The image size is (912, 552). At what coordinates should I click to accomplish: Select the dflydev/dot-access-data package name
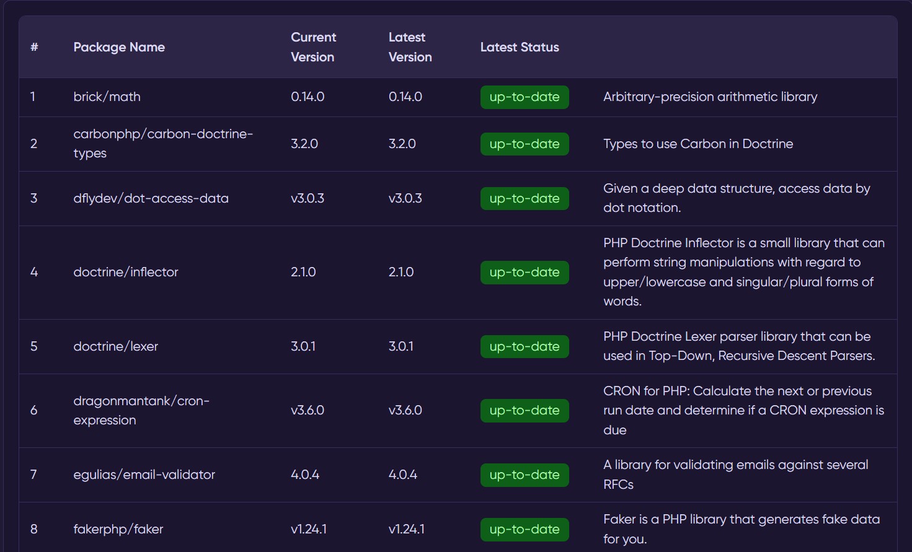click(151, 199)
